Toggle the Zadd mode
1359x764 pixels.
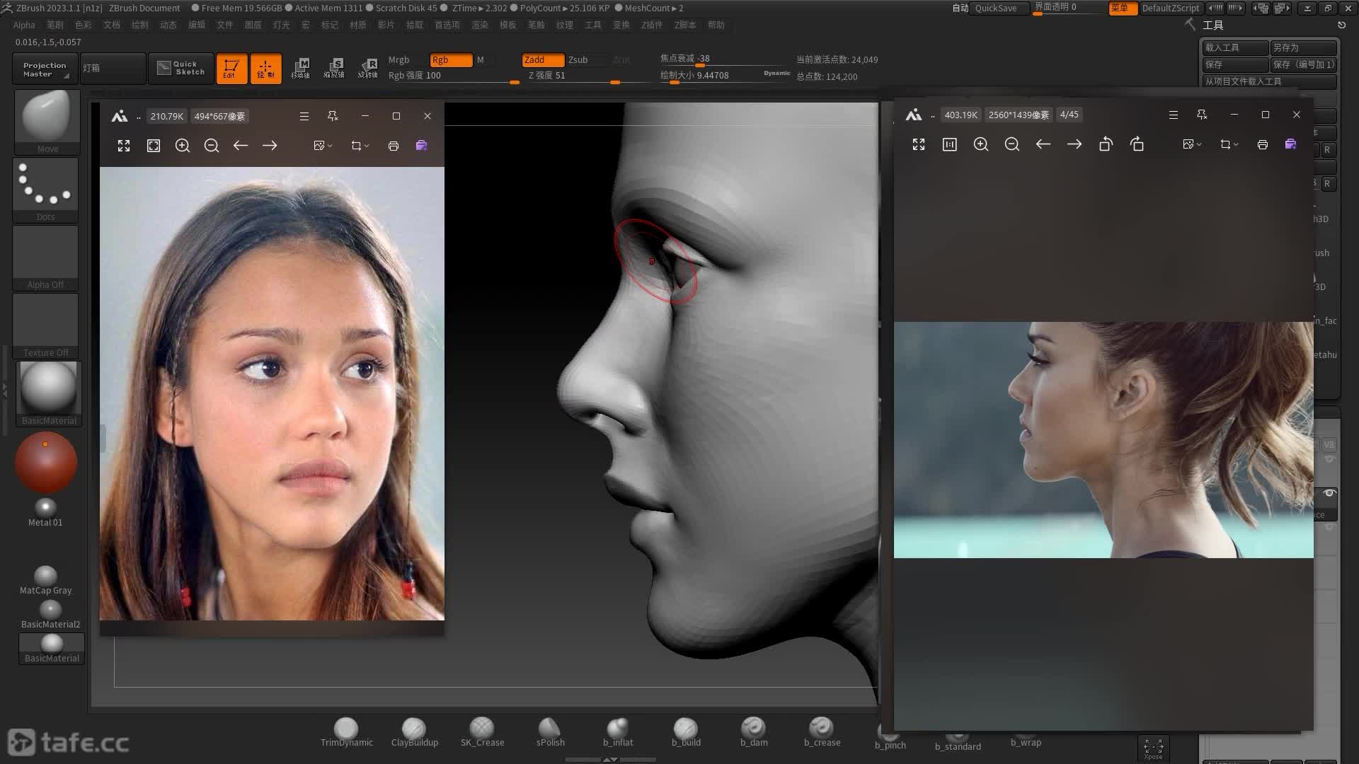tap(542, 60)
